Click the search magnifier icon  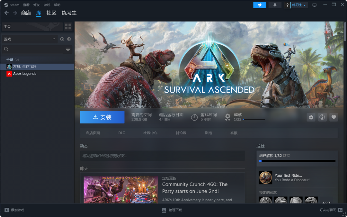[x=6, y=49]
